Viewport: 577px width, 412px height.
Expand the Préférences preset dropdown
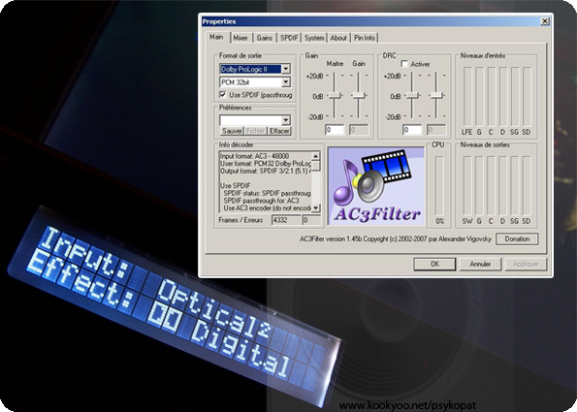286,120
